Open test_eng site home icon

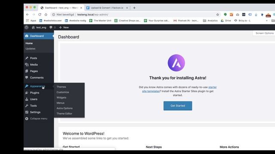(33, 27)
